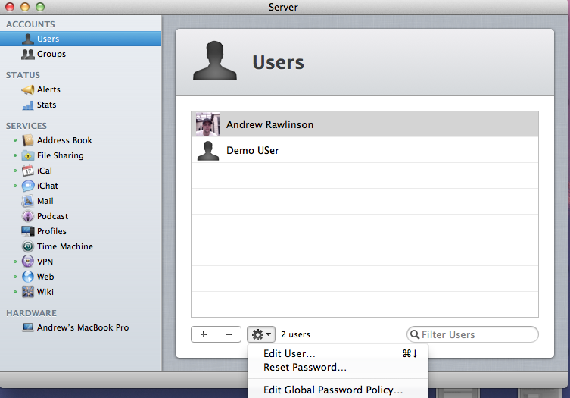This screenshot has height=398, width=570.
Task: Select the Andrew Rawlinson row name
Action: 269,124
